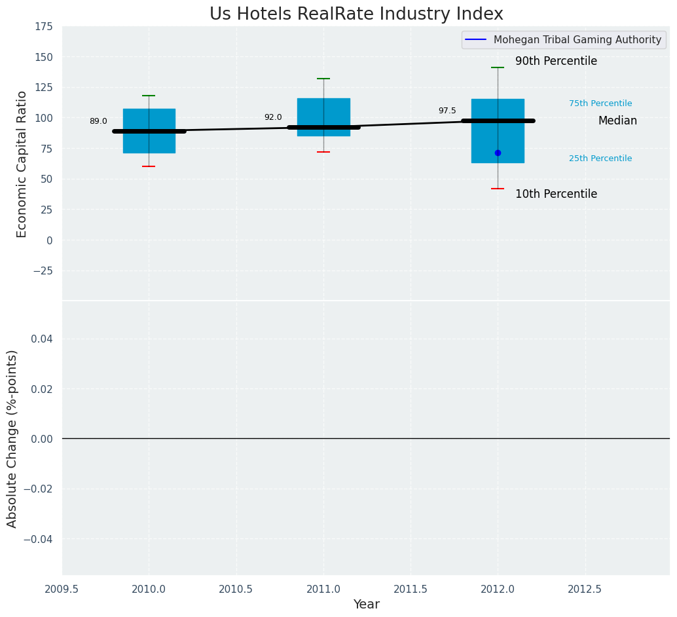Click the Median annotation text
The width and height of the screenshot is (677, 617).
click(618, 121)
